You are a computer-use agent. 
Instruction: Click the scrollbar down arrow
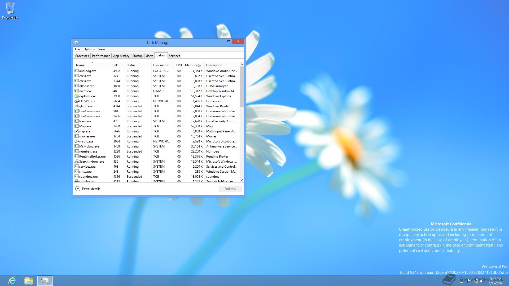(242, 180)
